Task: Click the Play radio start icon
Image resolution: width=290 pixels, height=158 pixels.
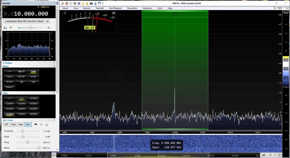Action: tap(71, 3)
